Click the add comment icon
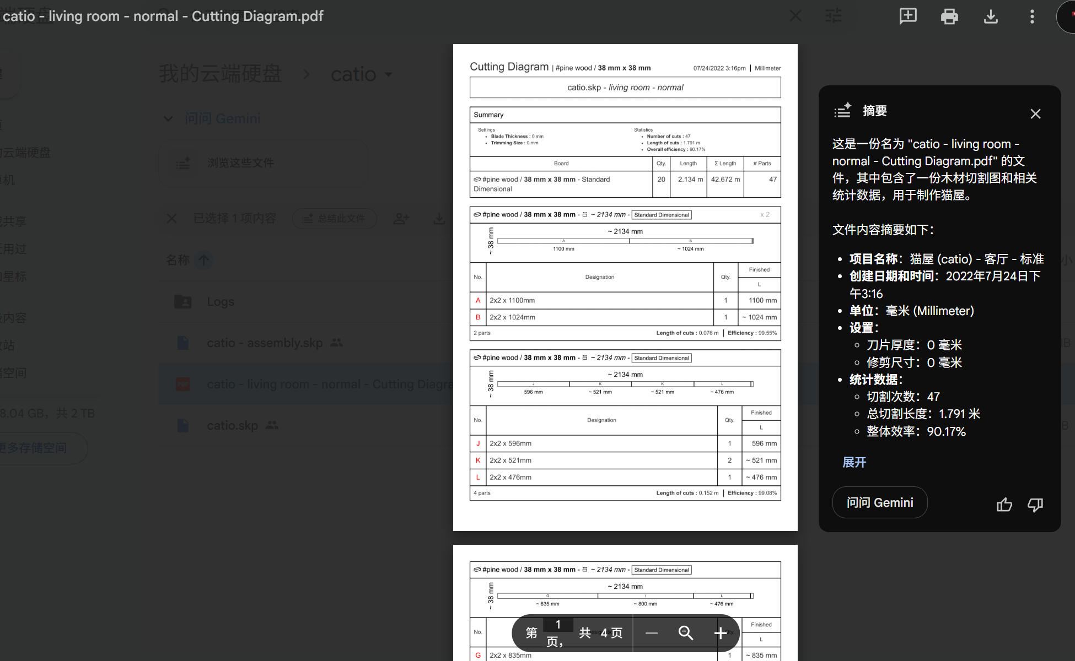This screenshot has width=1075, height=661. [908, 17]
